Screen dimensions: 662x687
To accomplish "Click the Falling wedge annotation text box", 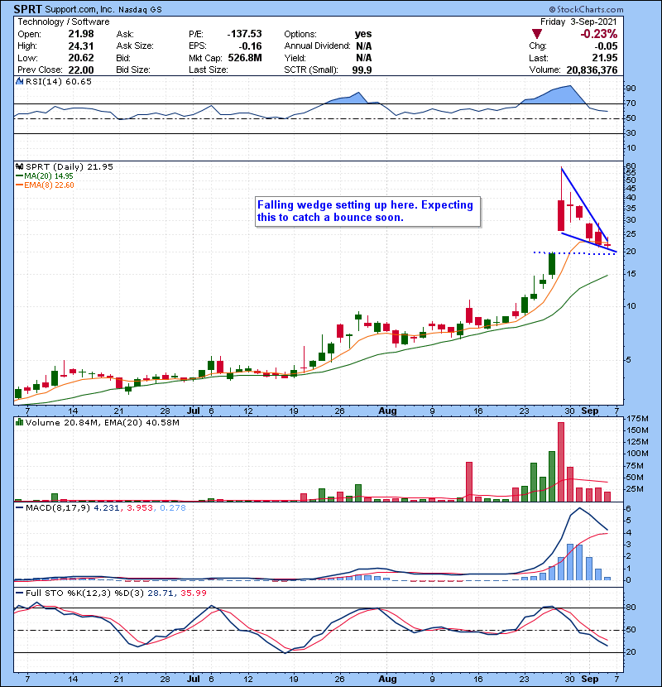I will [367, 212].
